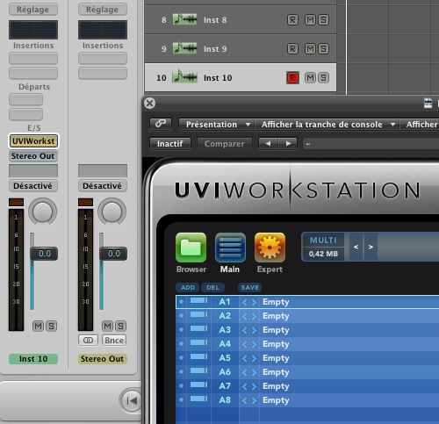Enable record on Inst 8 track
Image resolution: width=439 pixels, height=424 pixels.
coord(292,20)
